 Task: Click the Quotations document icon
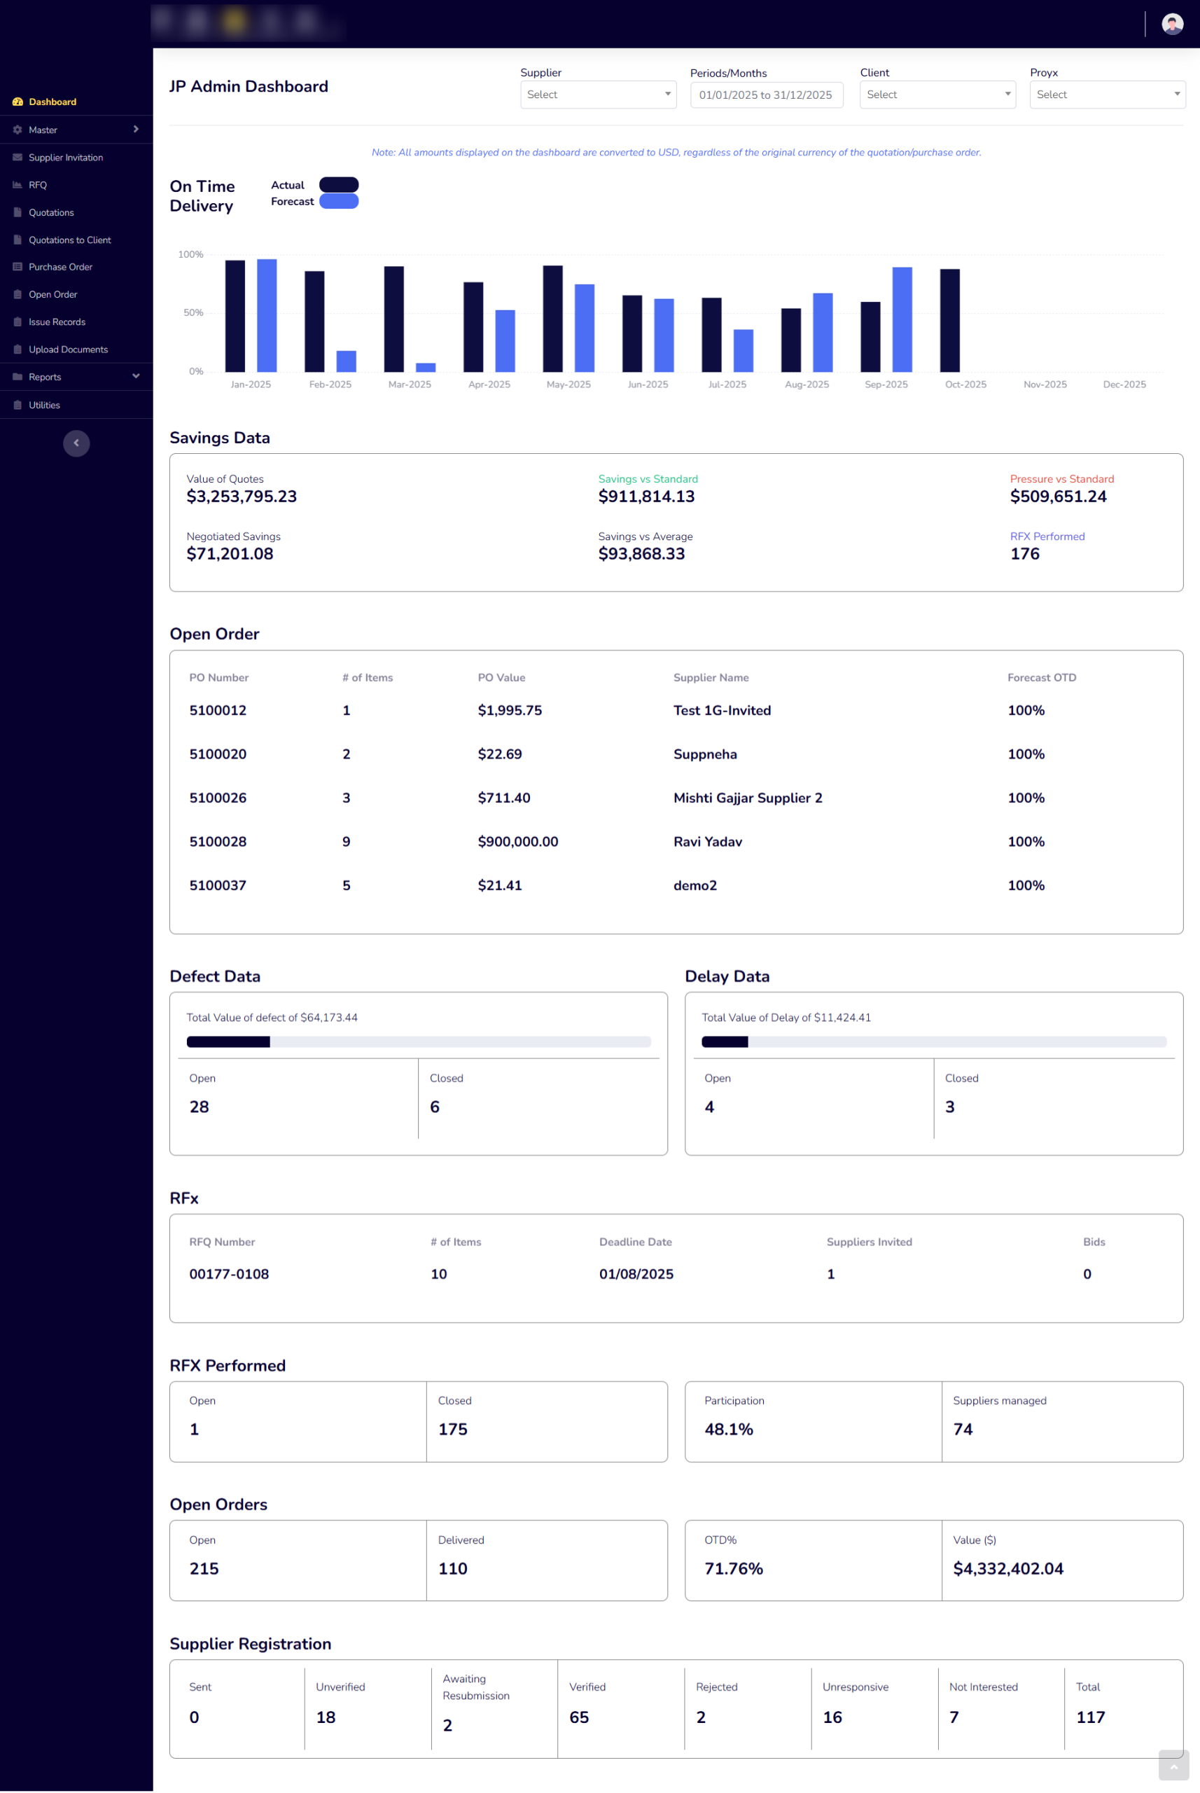pos(18,213)
